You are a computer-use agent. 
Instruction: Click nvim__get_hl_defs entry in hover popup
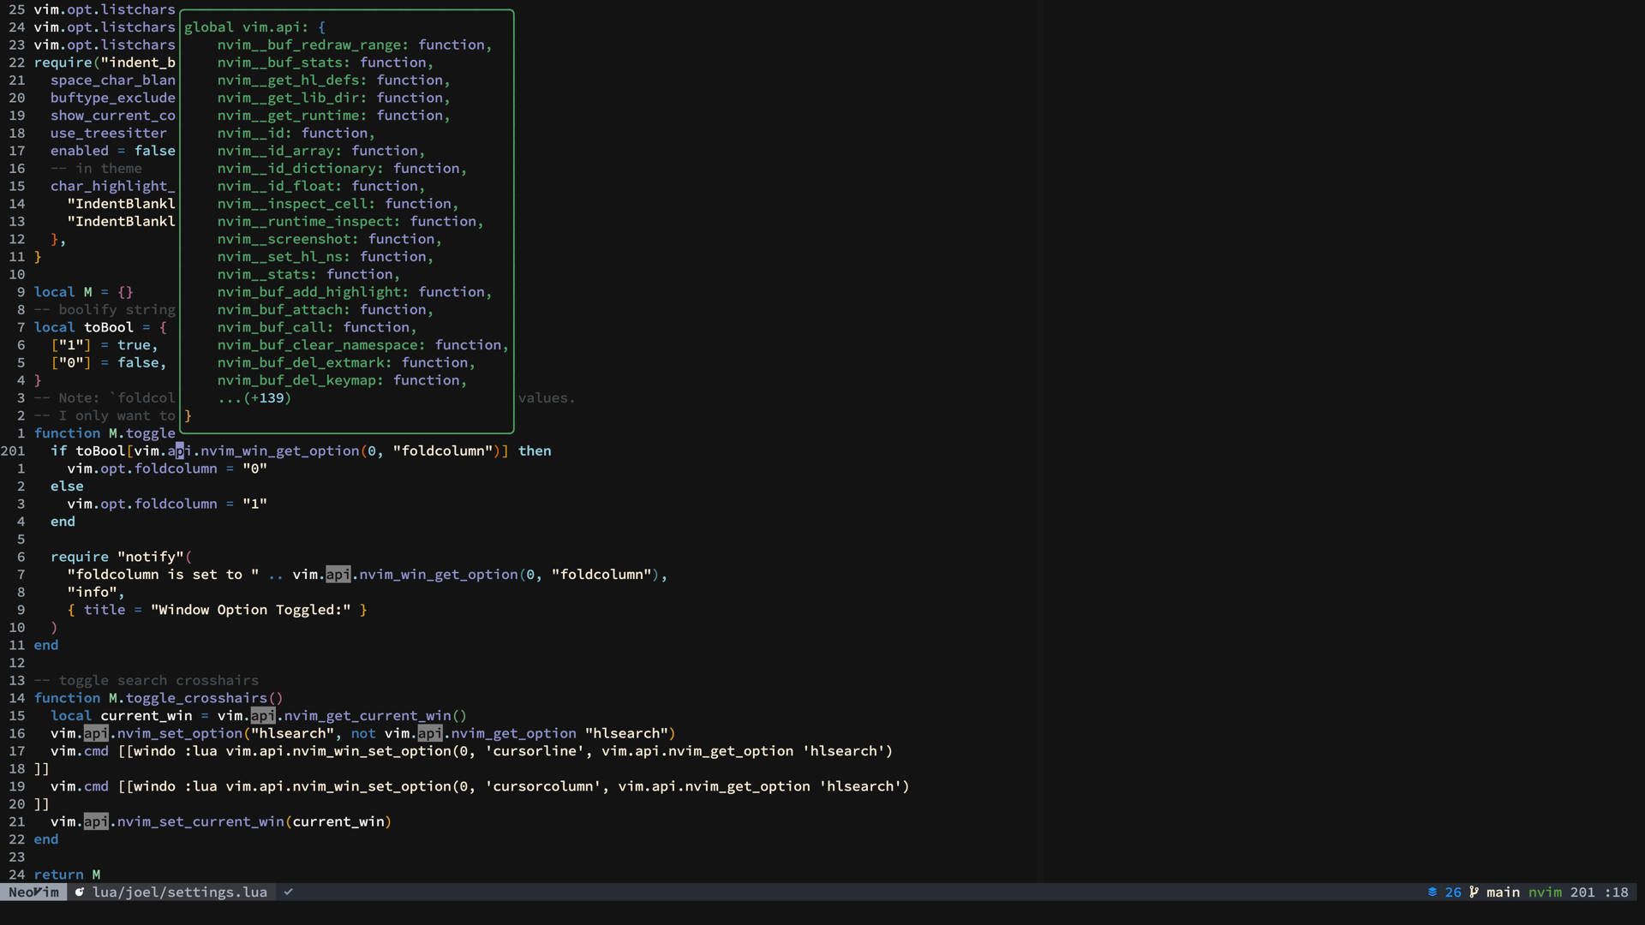pyautogui.click(x=334, y=80)
